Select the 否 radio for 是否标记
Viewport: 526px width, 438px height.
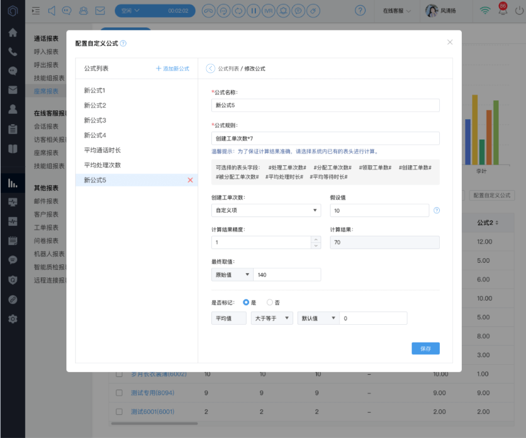point(270,302)
